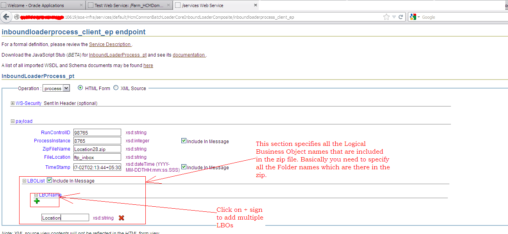Click the InboundLoaderProcess_pt JavaScript stub link
The height and width of the screenshot is (234, 508).
click(x=117, y=55)
